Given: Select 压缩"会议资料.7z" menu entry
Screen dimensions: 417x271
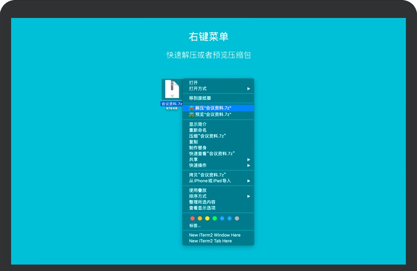Looking at the screenshot, I should coord(207,136).
